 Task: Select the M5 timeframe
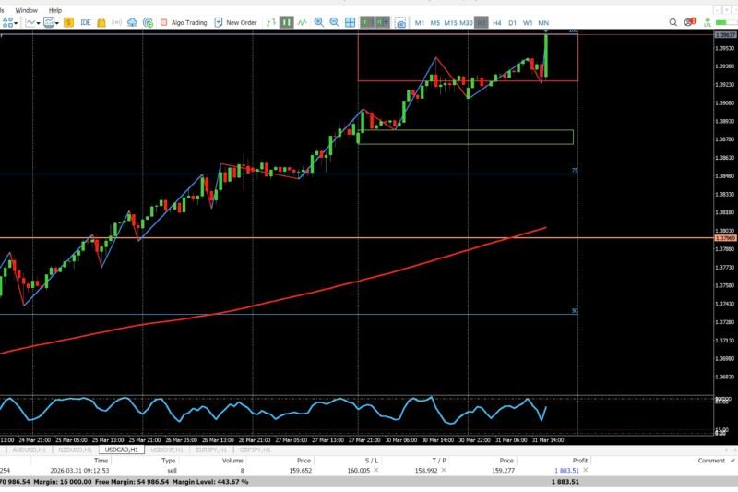click(x=434, y=22)
